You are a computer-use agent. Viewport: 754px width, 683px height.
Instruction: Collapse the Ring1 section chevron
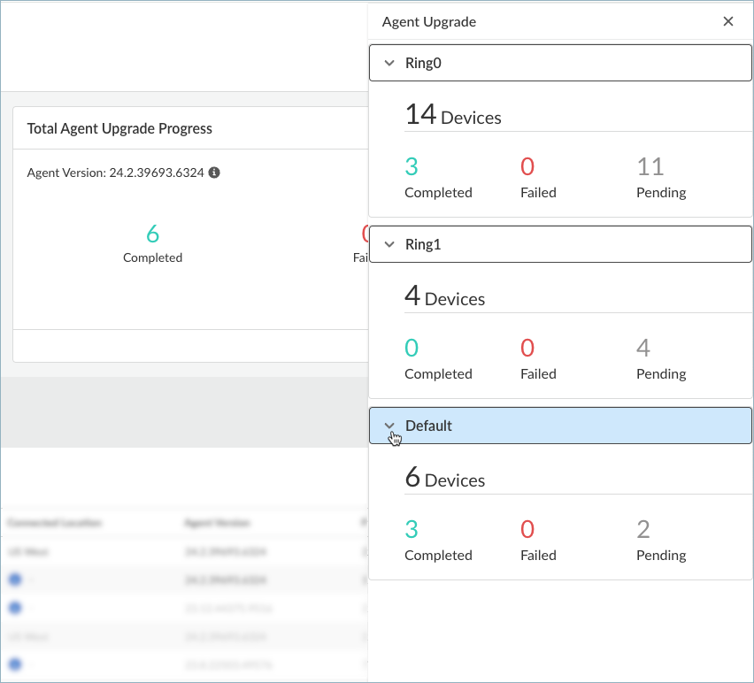point(389,244)
